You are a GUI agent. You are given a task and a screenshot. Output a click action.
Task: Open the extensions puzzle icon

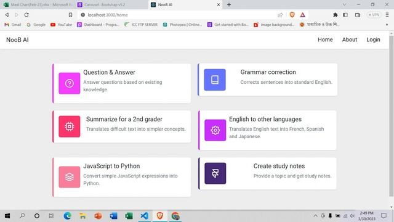click(335, 15)
